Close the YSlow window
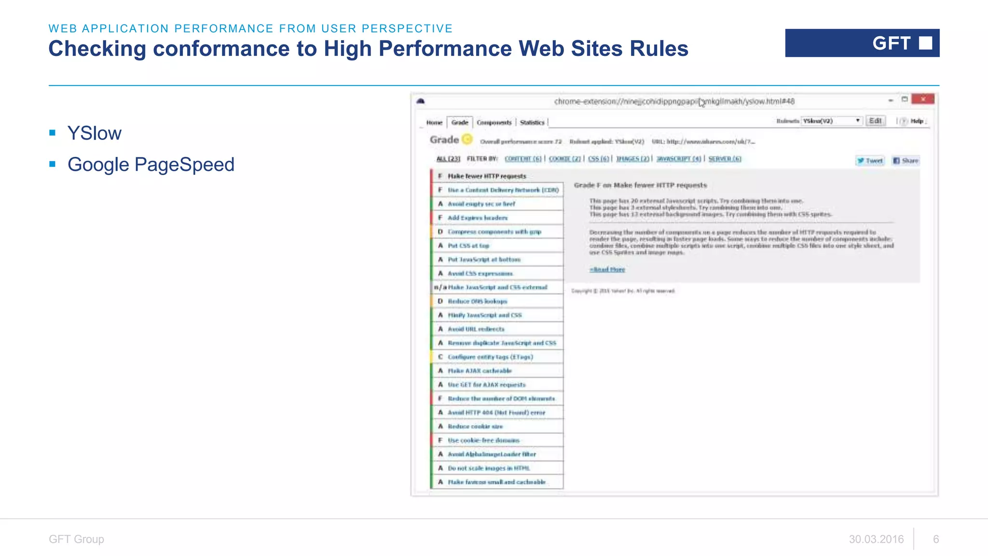Viewport: 988px width, 556px height. point(923,99)
